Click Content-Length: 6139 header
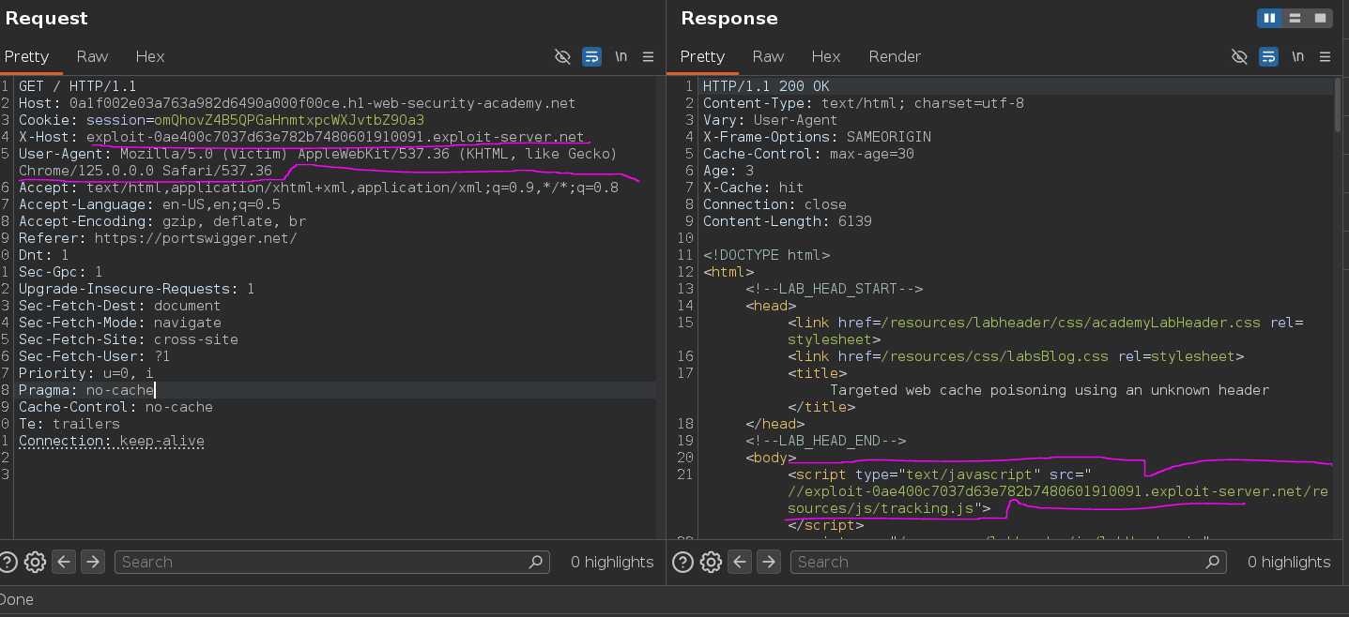 pos(788,221)
